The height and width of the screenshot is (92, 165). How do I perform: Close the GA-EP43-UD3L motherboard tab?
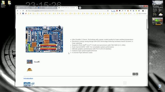point(77,8)
